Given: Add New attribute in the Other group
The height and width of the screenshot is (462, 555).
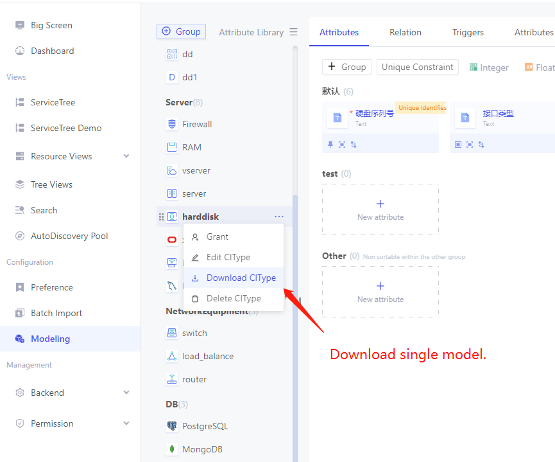Looking at the screenshot, I should (x=380, y=292).
